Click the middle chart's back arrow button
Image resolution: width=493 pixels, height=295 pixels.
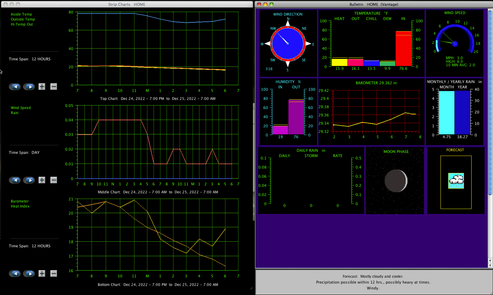pyautogui.click(x=15, y=180)
